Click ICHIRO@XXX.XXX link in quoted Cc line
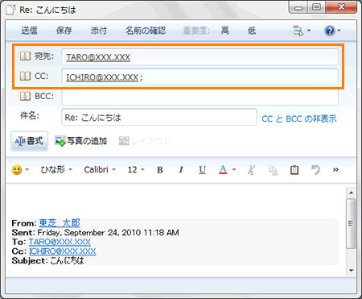Screen dimensions: 362x299 [62, 251]
